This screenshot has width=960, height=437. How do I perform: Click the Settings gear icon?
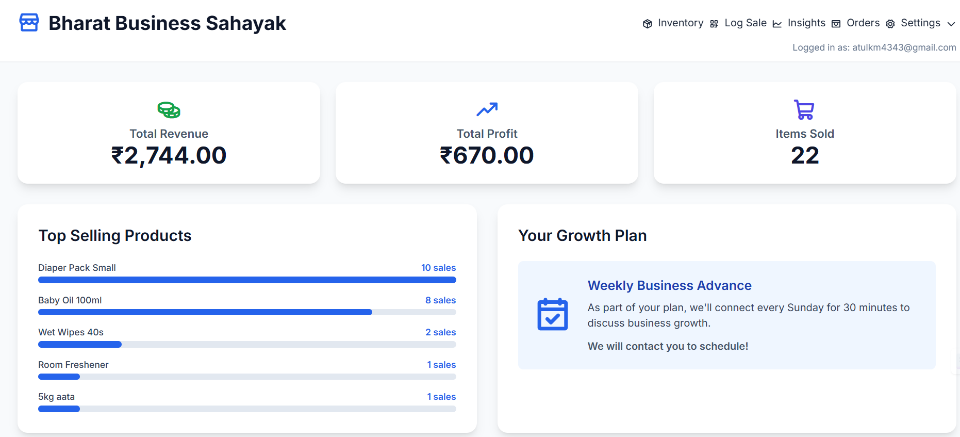890,24
